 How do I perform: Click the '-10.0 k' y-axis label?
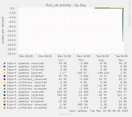[11, 31]
